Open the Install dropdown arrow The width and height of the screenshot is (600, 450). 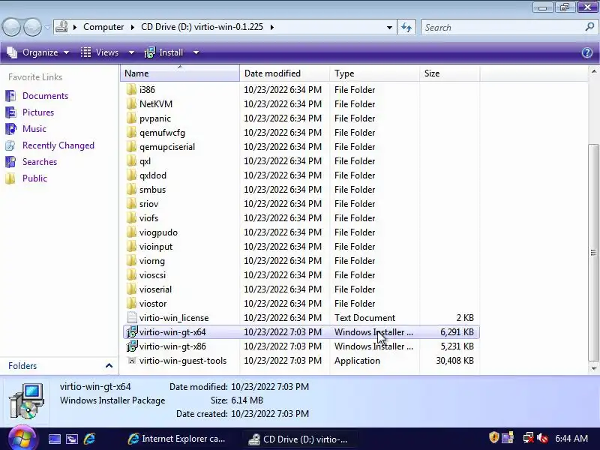(196, 52)
